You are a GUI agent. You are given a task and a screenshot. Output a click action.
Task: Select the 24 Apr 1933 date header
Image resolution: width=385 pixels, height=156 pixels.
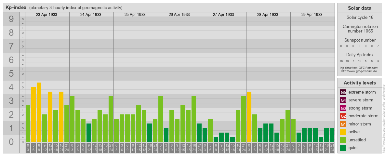(91, 15)
